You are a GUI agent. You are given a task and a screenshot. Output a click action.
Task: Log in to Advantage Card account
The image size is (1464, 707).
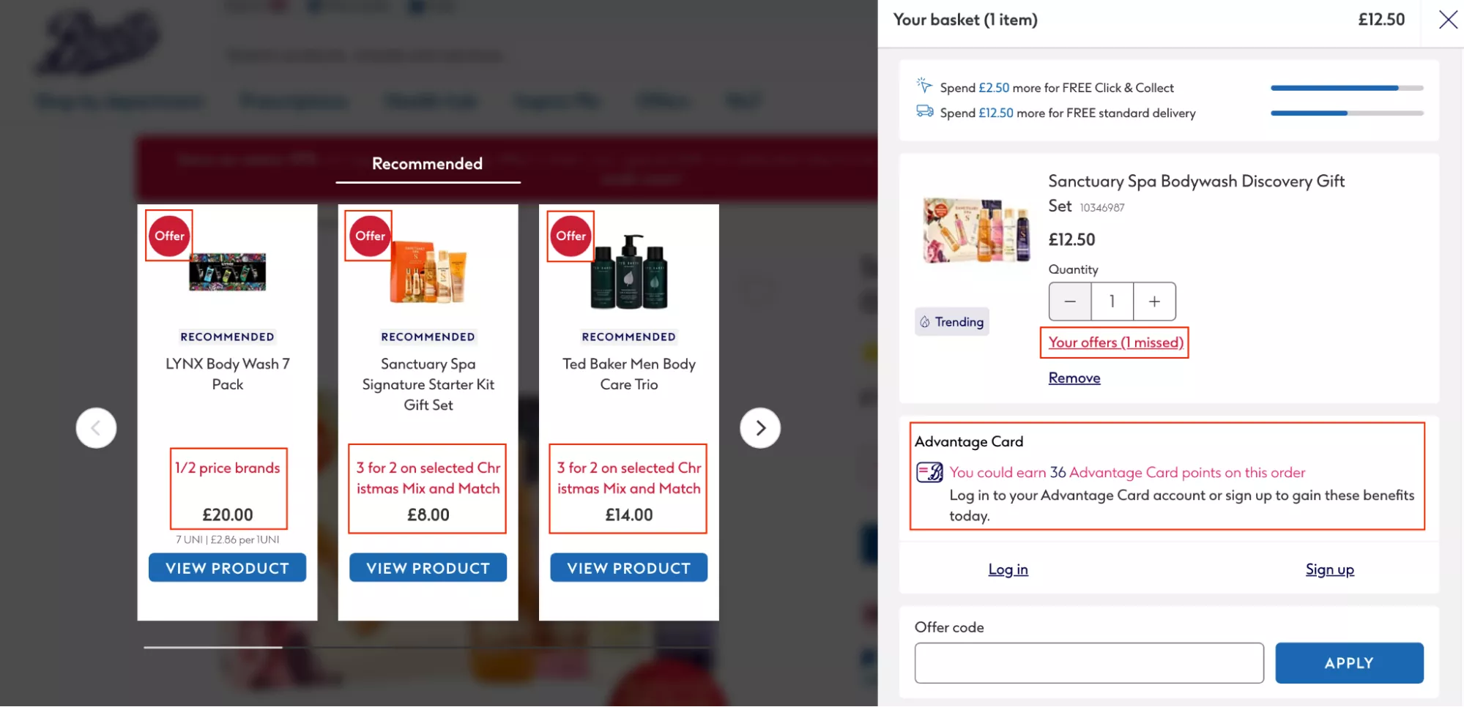[x=1008, y=569]
